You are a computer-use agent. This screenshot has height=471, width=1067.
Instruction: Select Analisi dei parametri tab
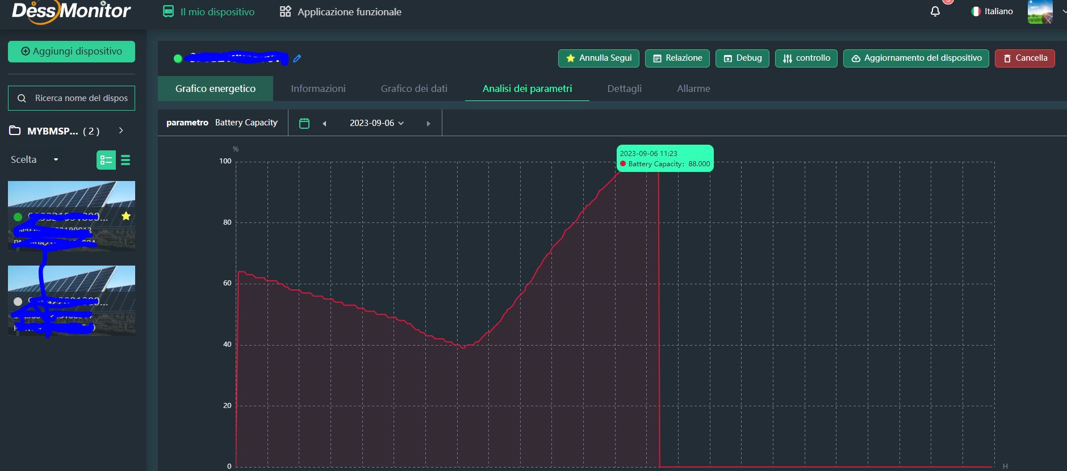(x=527, y=89)
